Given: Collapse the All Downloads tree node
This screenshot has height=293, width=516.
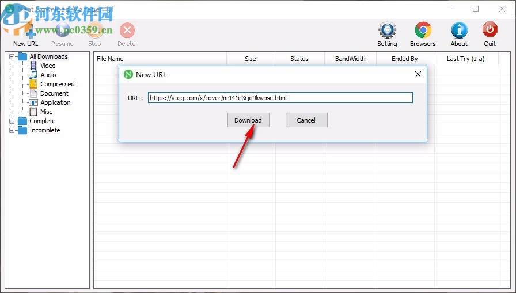Looking at the screenshot, I should coord(12,56).
